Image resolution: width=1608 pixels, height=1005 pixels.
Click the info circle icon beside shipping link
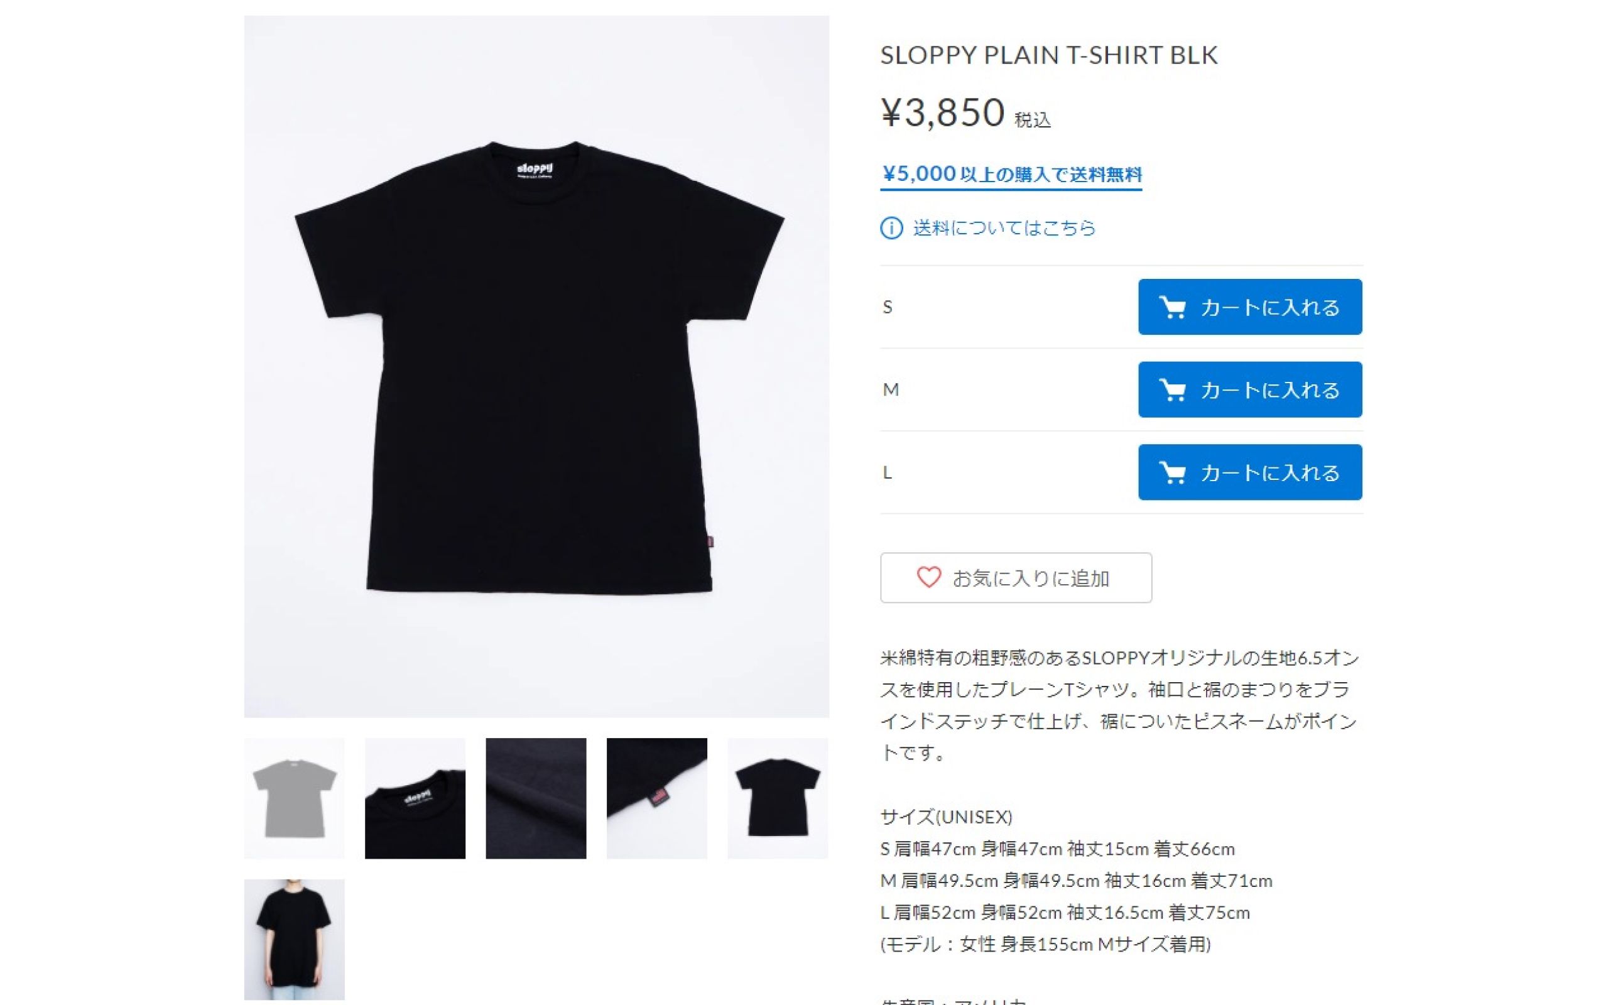pos(891,228)
